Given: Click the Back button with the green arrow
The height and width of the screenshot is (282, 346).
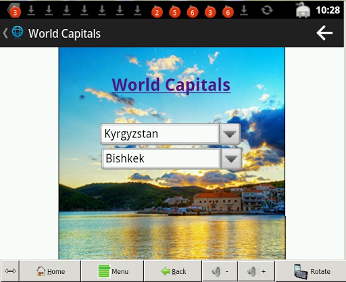Looking at the screenshot, I should (x=173, y=271).
